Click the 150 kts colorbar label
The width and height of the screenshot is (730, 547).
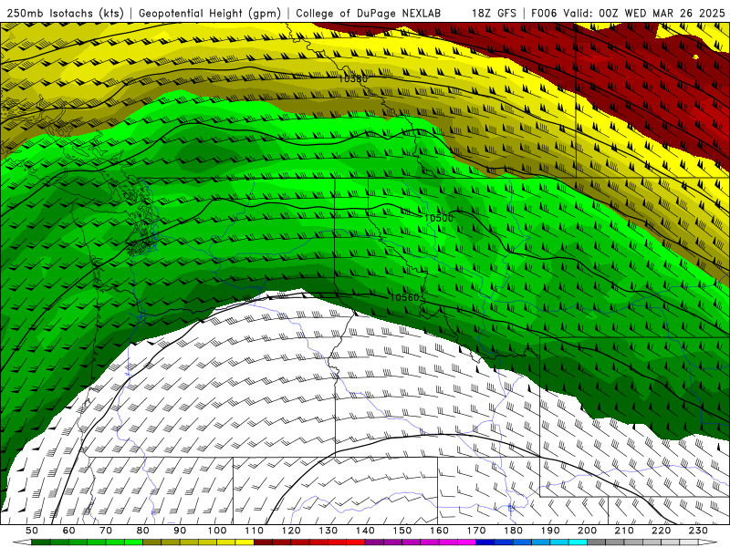[402, 531]
